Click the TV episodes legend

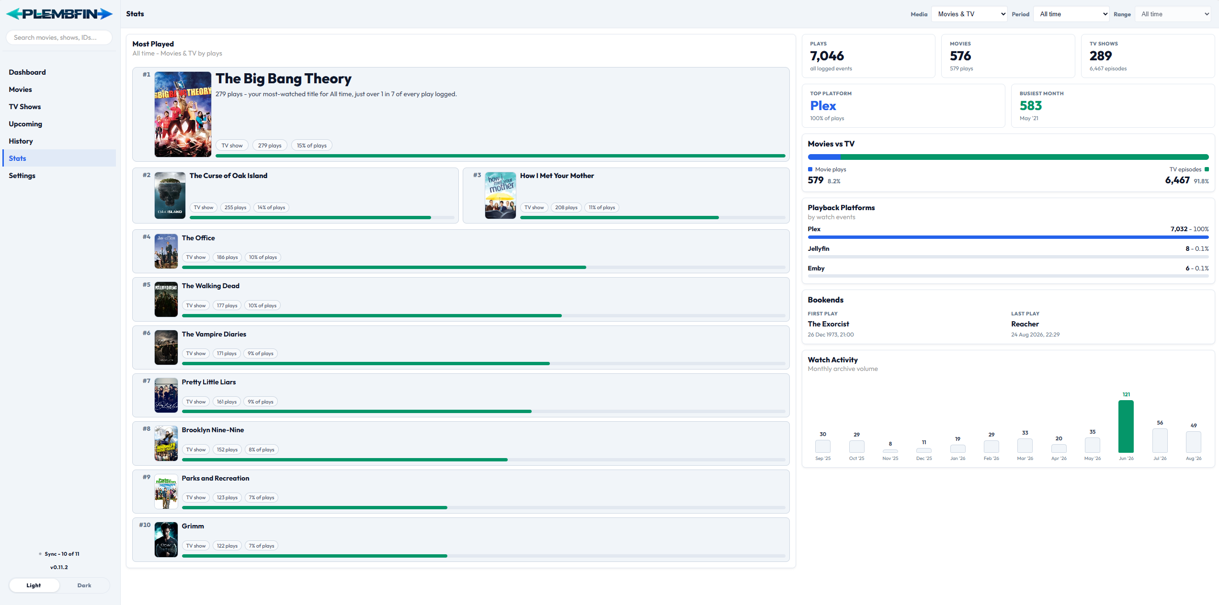[x=1189, y=169]
